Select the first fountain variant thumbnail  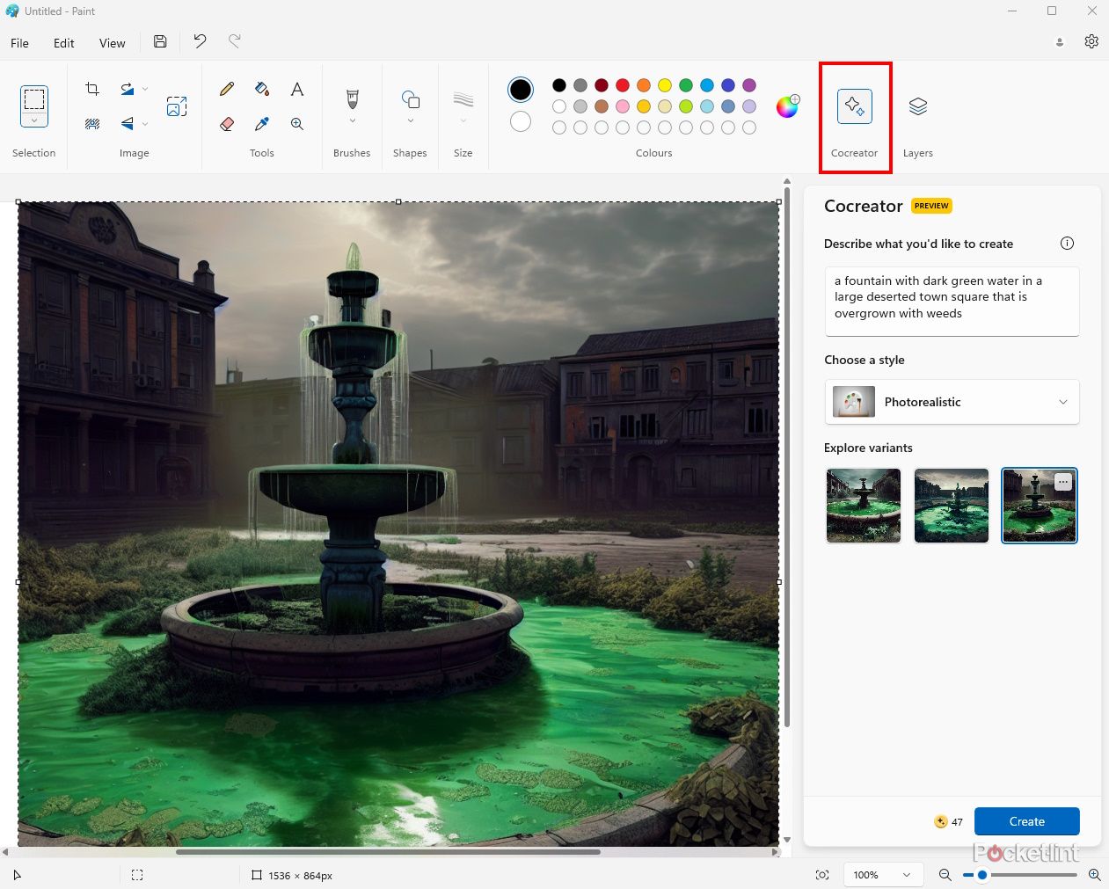pyautogui.click(x=864, y=506)
